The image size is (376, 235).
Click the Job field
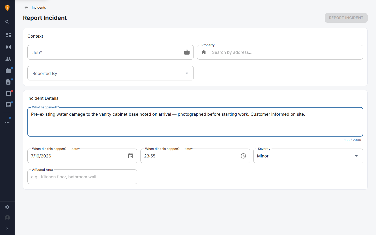point(110,52)
